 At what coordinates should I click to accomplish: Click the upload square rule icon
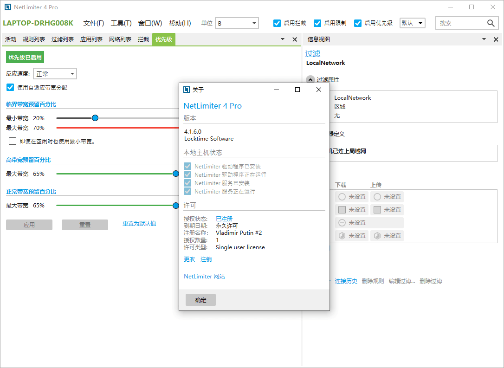tap(377, 210)
